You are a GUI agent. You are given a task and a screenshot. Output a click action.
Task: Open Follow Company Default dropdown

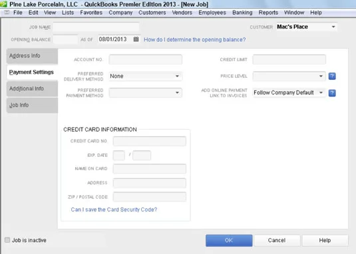289,92
